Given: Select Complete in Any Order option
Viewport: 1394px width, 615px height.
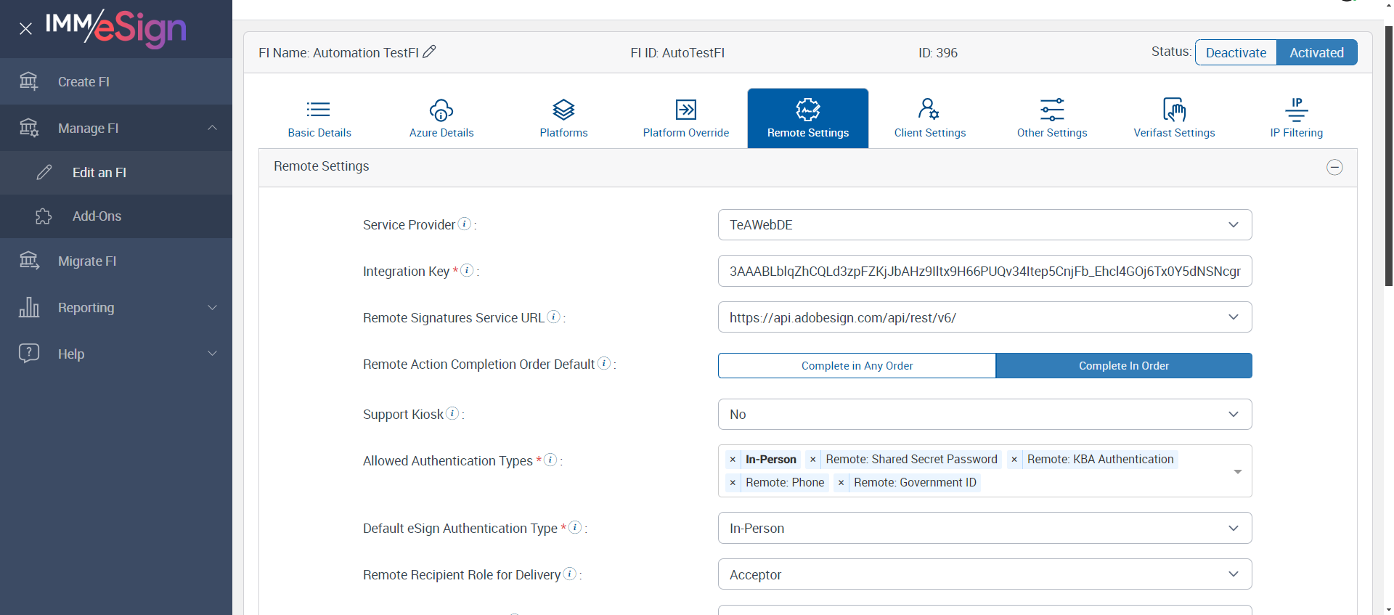Looking at the screenshot, I should coord(857,366).
